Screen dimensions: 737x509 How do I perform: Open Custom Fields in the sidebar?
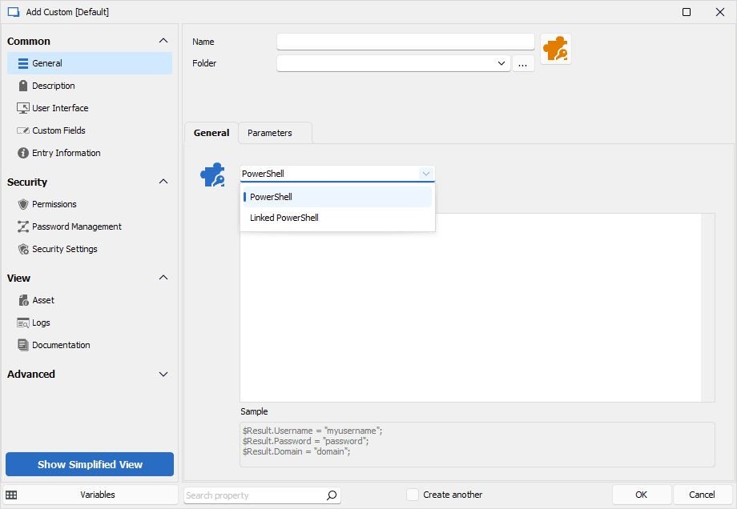tap(58, 130)
